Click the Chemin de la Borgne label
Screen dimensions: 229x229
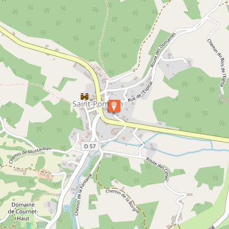(123, 201)
